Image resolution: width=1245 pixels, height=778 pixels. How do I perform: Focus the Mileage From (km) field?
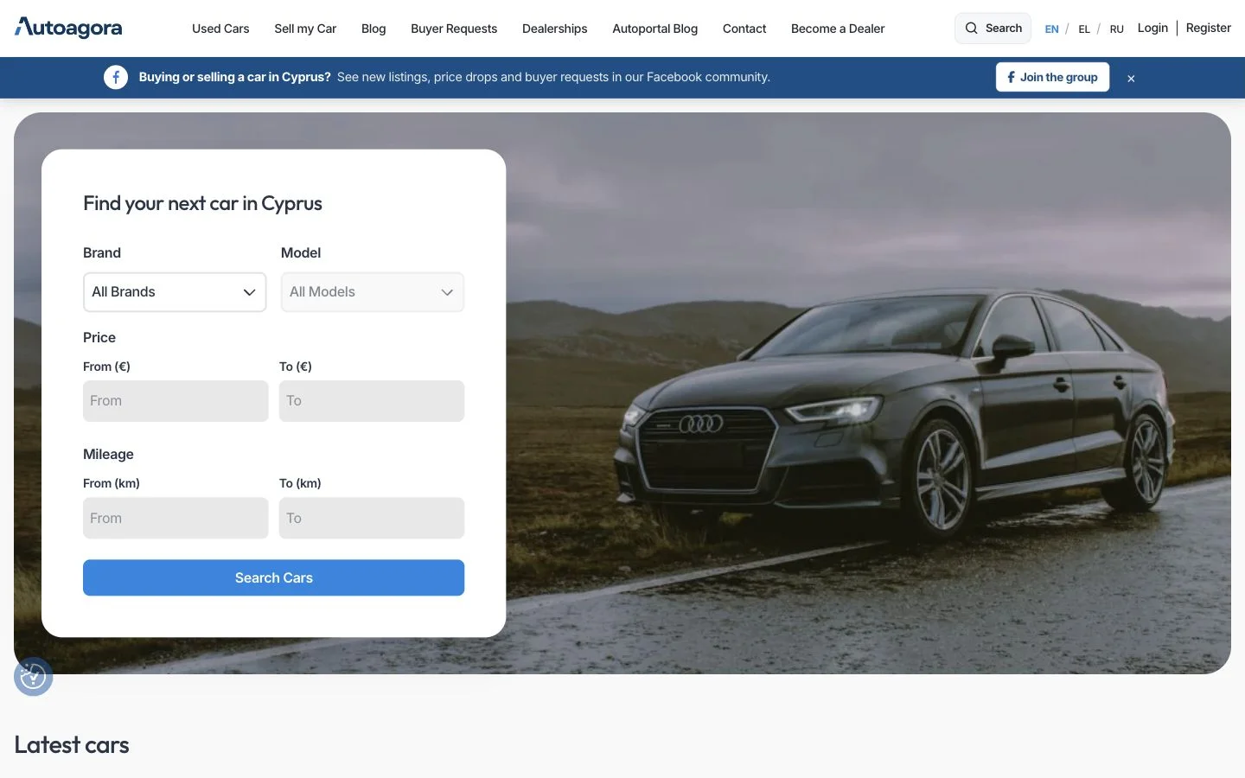(176, 518)
